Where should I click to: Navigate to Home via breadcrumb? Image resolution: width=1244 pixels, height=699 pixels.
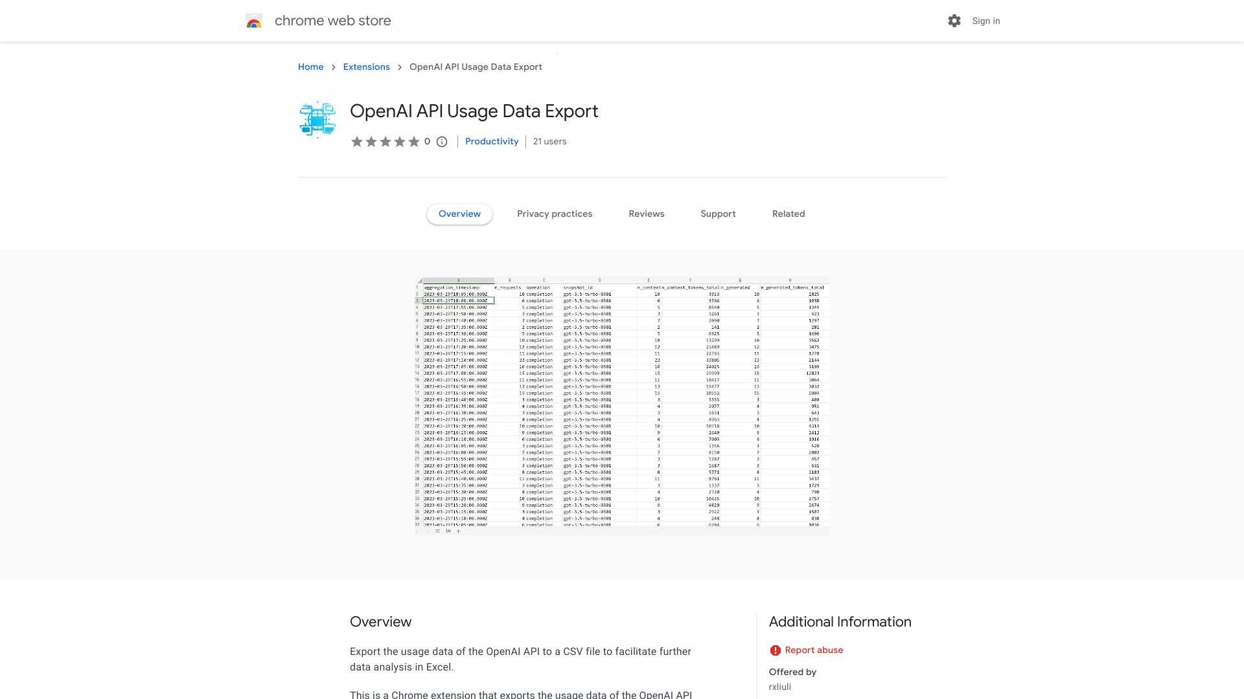(310, 67)
